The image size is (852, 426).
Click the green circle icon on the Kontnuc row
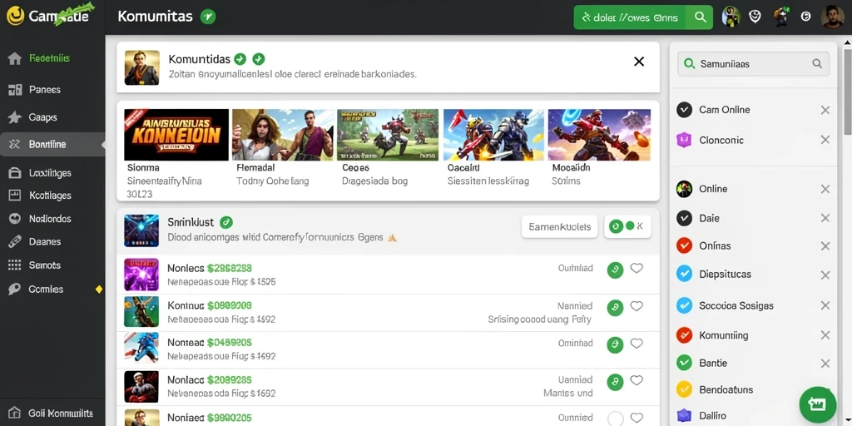click(x=615, y=307)
